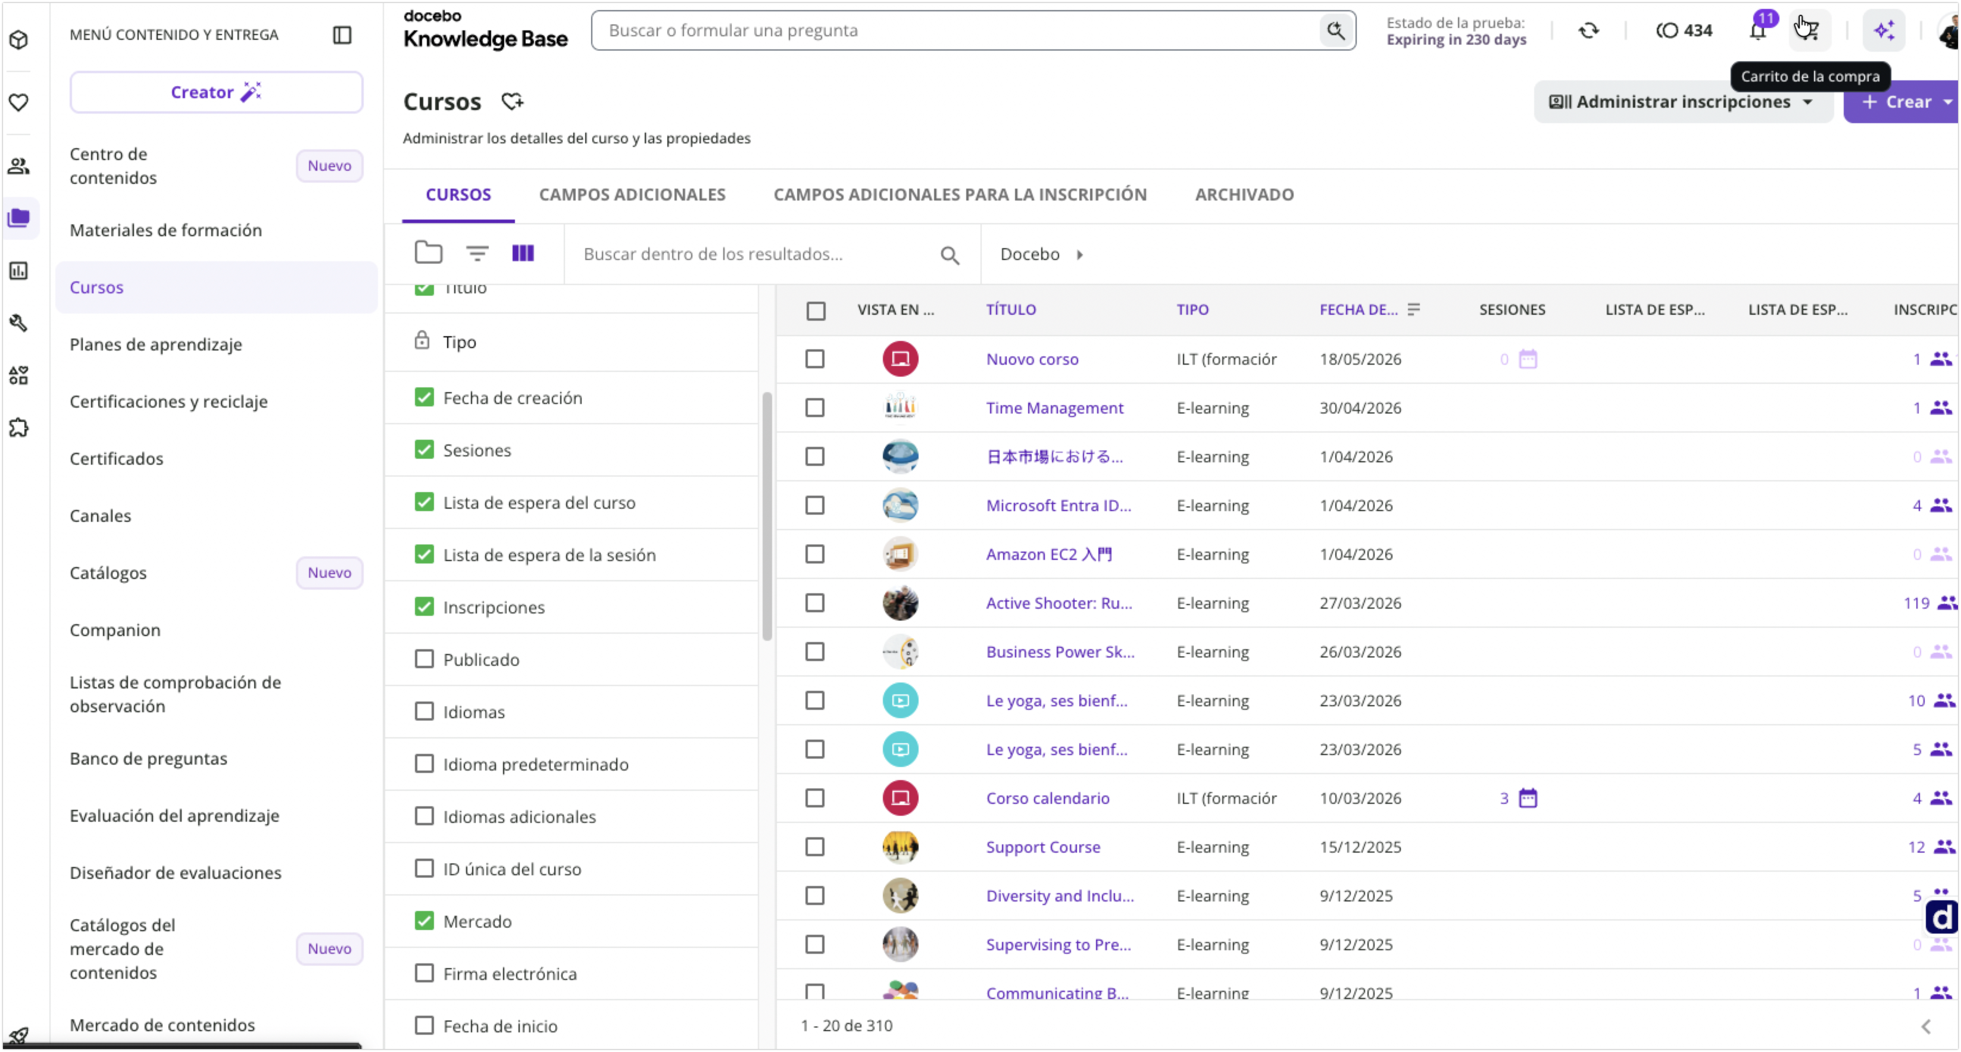Go to previous page arrow in pagination
Screen dimensions: 1961x1052
(x=1925, y=1027)
